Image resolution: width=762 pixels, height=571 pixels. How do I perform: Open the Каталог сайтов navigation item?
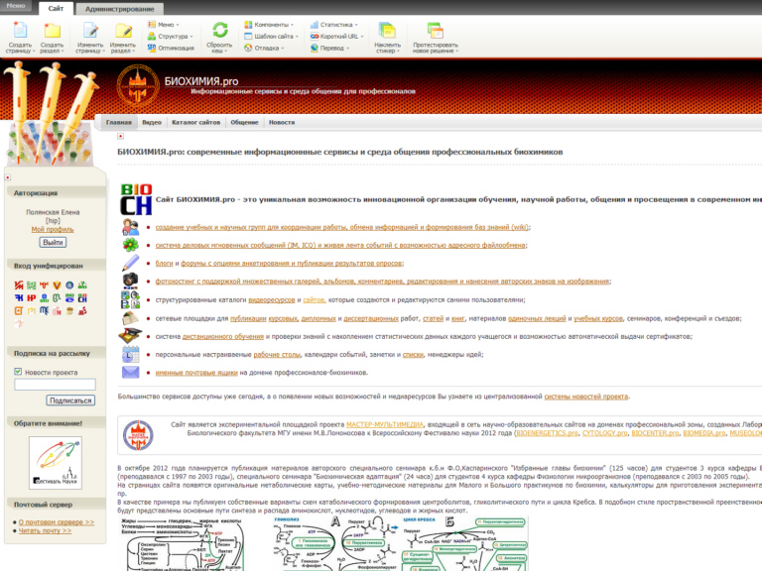pos(195,122)
